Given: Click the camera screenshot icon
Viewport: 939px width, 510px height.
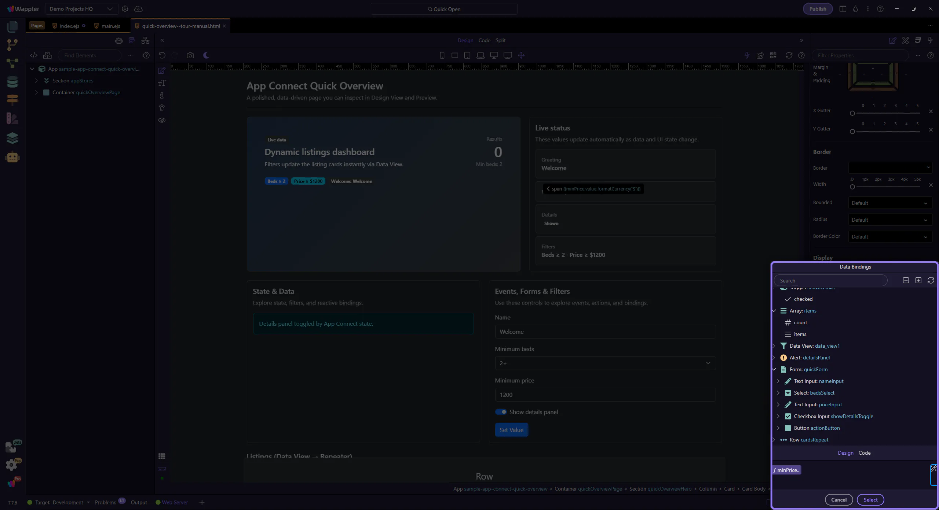Looking at the screenshot, I should click(190, 55).
